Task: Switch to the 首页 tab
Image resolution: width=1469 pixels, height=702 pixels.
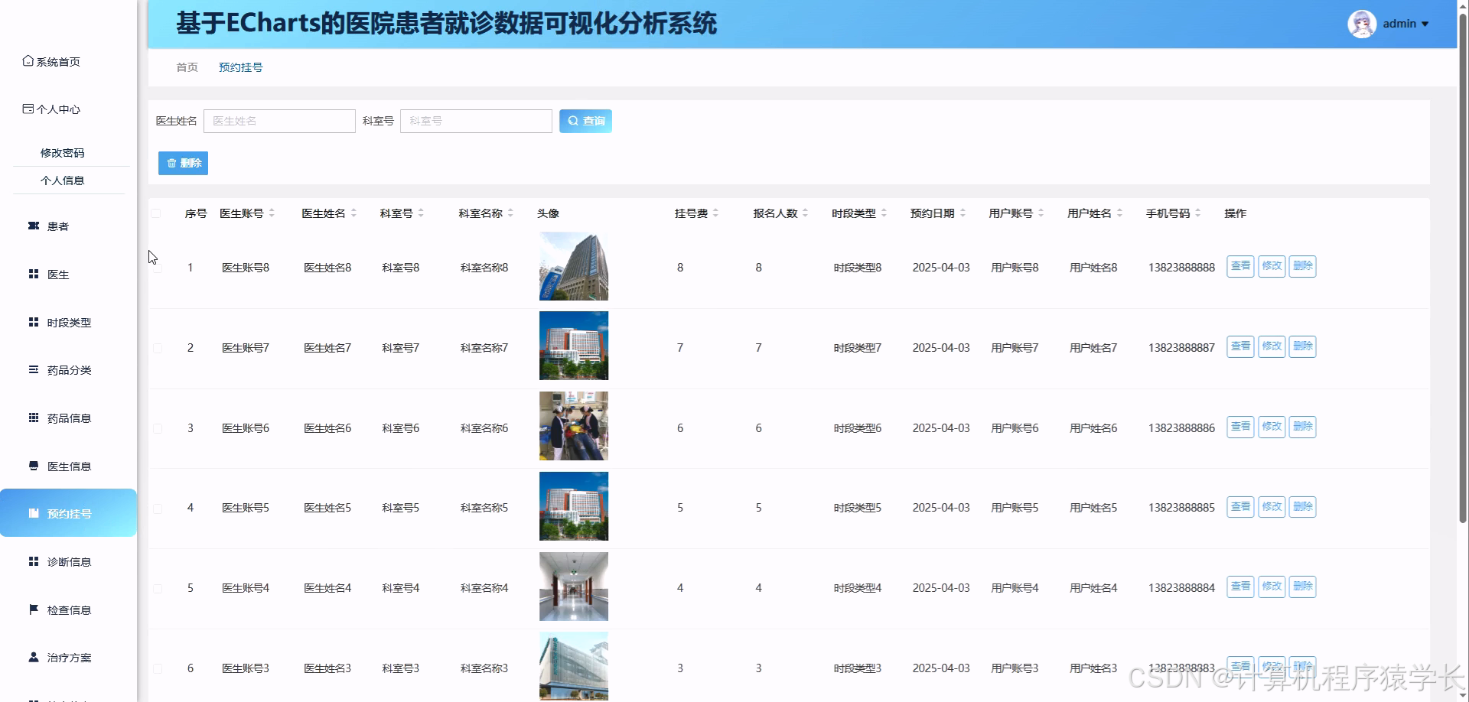Action: [x=186, y=67]
